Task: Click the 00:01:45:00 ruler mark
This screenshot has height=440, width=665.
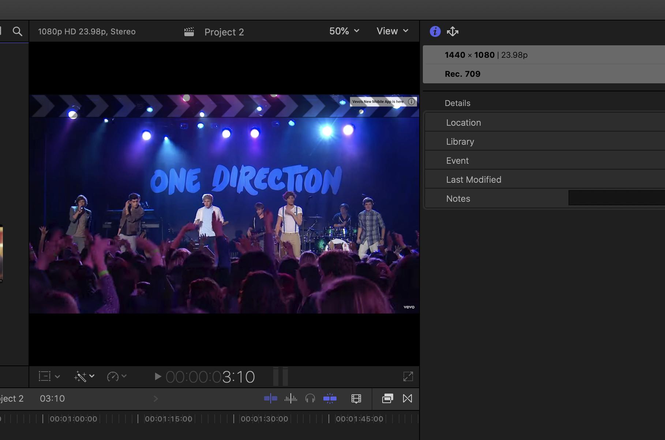Action: [x=360, y=419]
